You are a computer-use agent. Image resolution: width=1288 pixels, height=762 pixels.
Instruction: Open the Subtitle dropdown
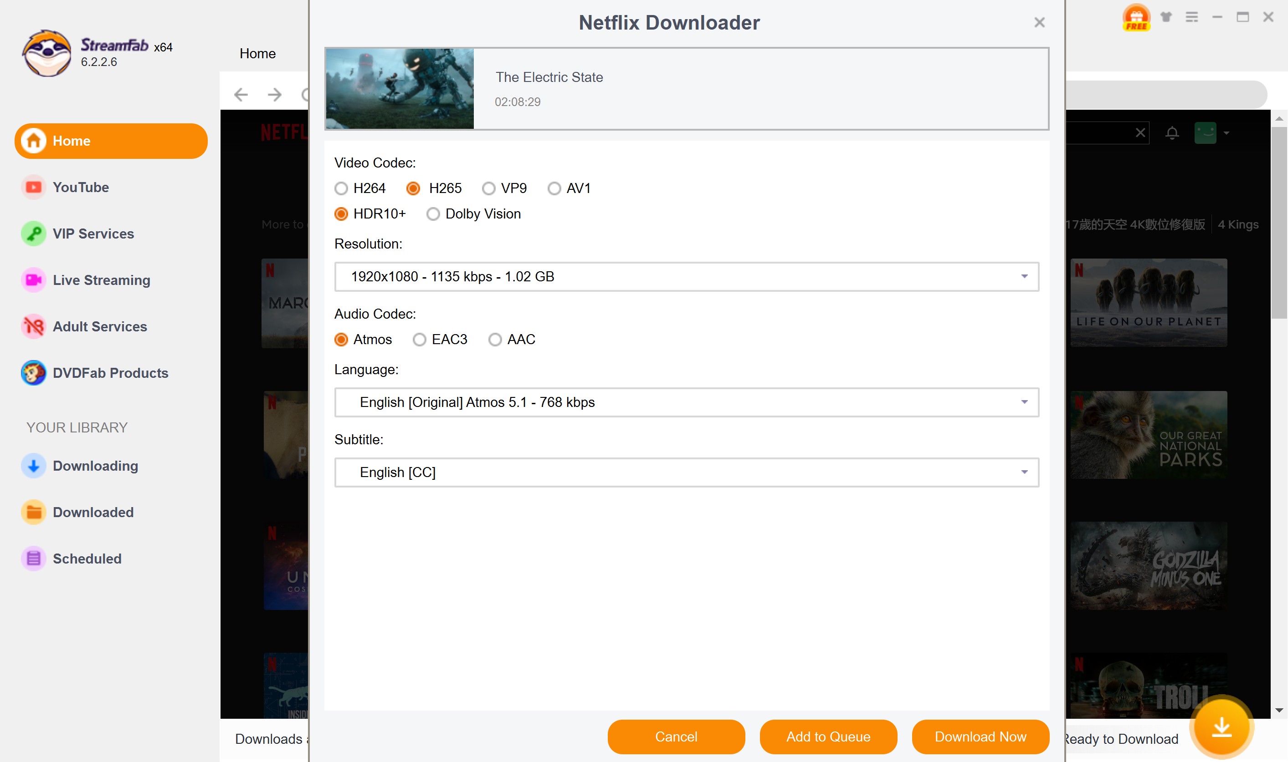687,472
